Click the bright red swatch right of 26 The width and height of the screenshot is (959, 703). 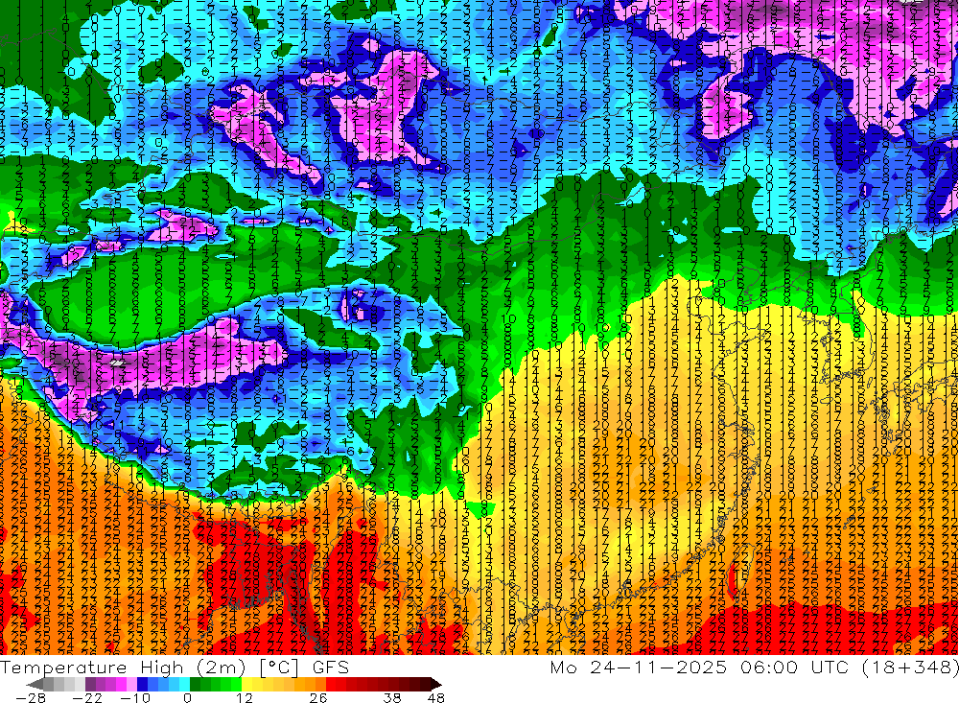[x=331, y=684]
